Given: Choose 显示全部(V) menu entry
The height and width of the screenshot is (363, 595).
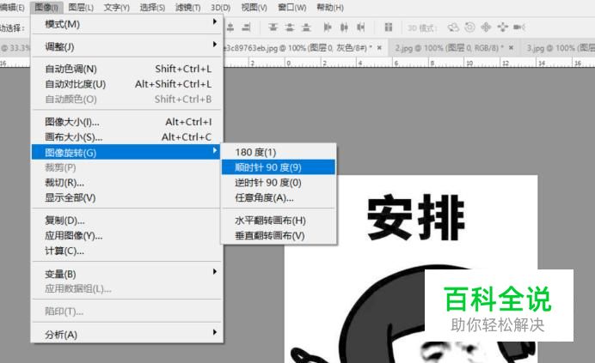Looking at the screenshot, I should tap(126, 197).
